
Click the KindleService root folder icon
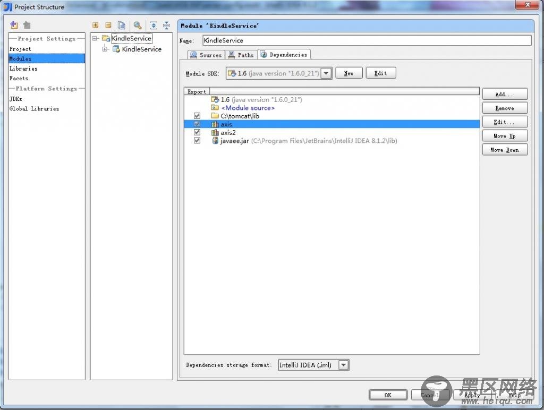coord(106,38)
